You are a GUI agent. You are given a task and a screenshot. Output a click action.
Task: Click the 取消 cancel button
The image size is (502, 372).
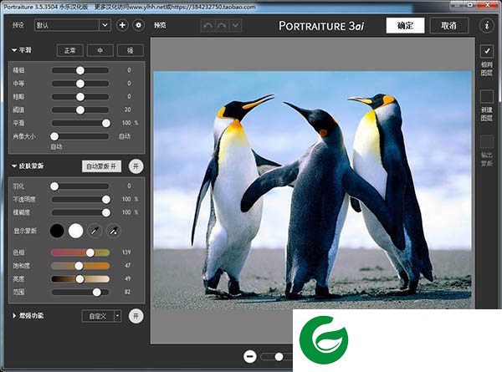[448, 25]
